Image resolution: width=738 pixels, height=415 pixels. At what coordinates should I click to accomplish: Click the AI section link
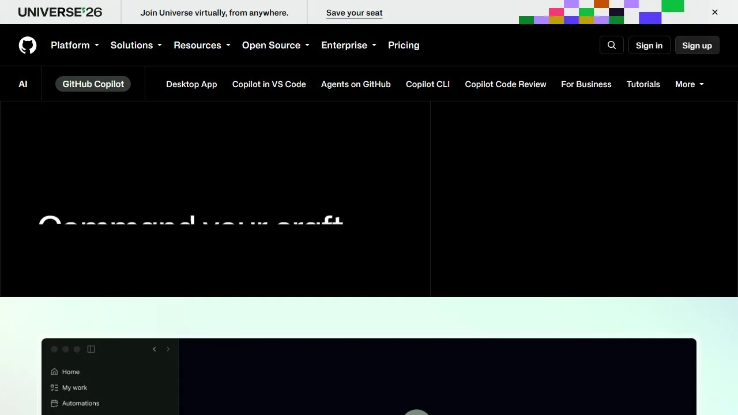click(23, 84)
